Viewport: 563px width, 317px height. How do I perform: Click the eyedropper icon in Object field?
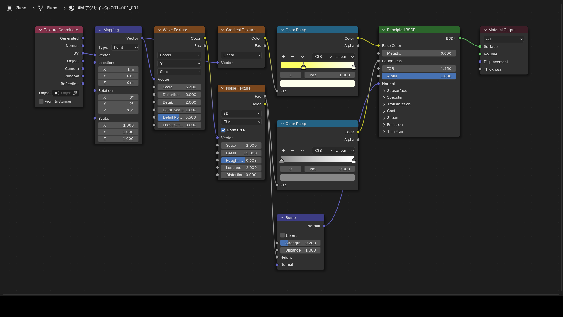[75, 93]
